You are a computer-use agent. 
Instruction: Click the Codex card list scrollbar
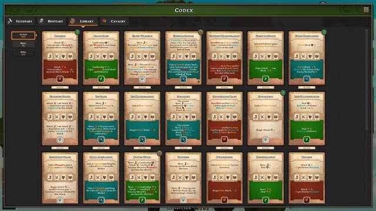366,80
